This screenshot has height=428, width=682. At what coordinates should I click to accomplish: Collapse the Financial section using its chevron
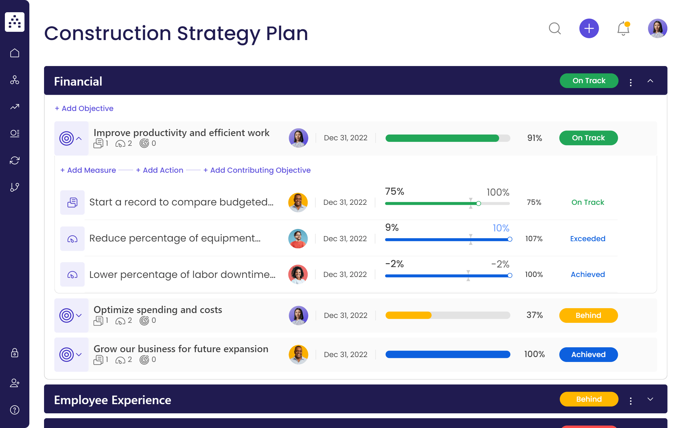(x=650, y=81)
